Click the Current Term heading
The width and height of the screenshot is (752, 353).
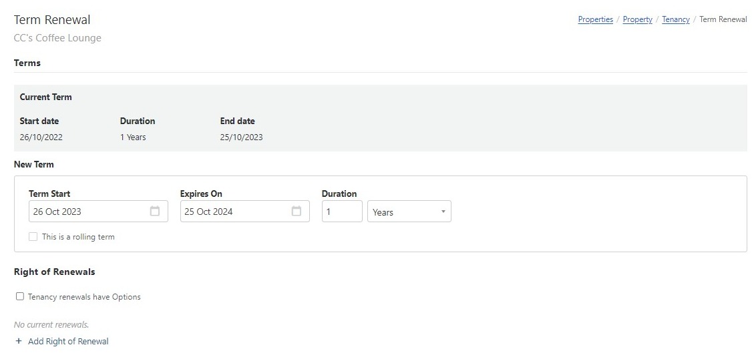coord(45,97)
